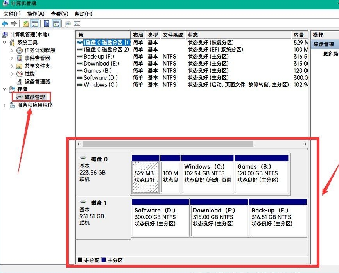Image resolution: width=339 pixels, height=273 pixels.
Task: Expand the 任务计划程序 node
Action: (12, 50)
